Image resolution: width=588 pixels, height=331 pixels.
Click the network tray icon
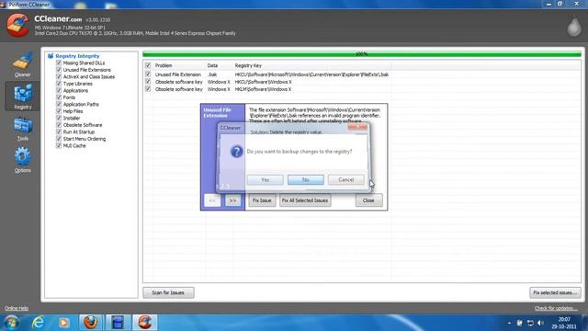click(530, 323)
